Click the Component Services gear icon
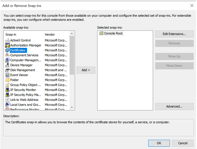Screen dimensions: 197x149 coord(8,55)
